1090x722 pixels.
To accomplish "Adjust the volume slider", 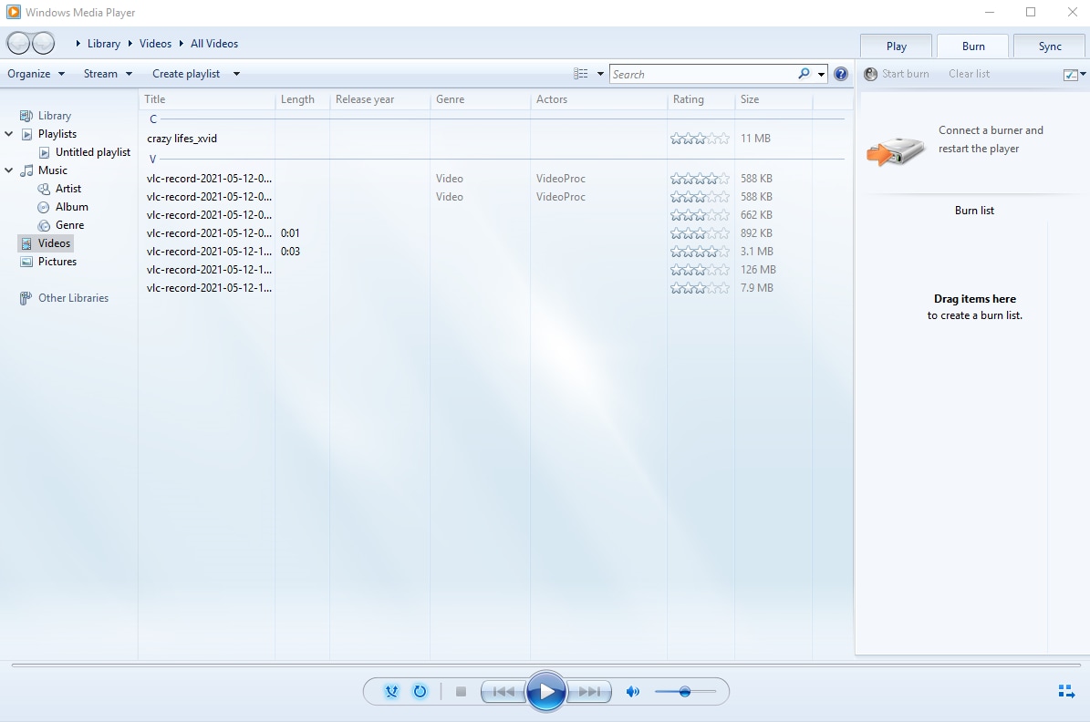I will pos(685,691).
